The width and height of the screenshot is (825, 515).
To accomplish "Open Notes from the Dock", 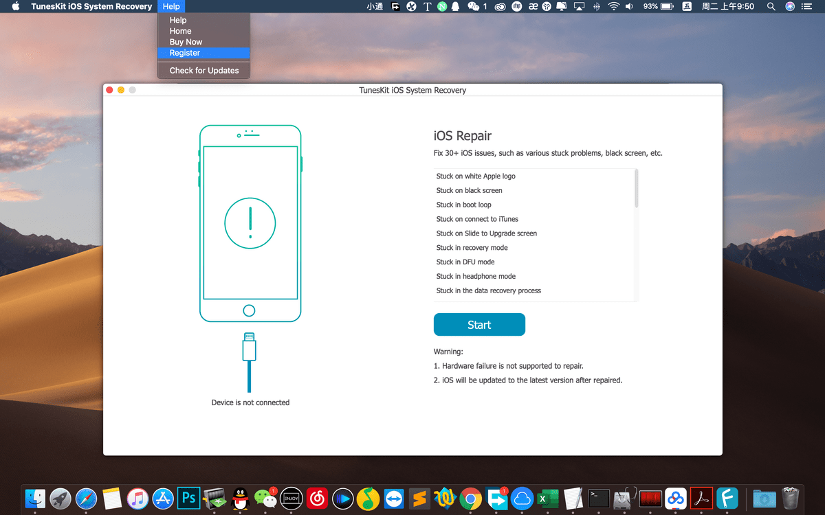I will (112, 498).
